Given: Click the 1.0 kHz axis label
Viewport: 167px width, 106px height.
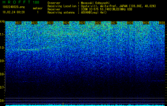Looking at the screenshot, I should point(2,48).
